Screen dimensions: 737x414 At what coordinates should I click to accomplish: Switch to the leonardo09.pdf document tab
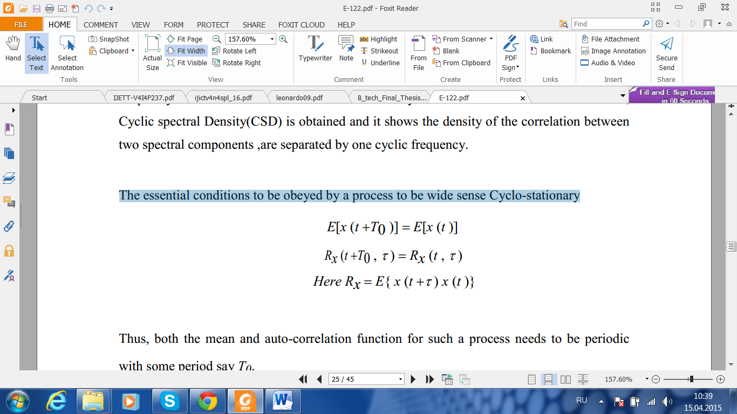(299, 98)
